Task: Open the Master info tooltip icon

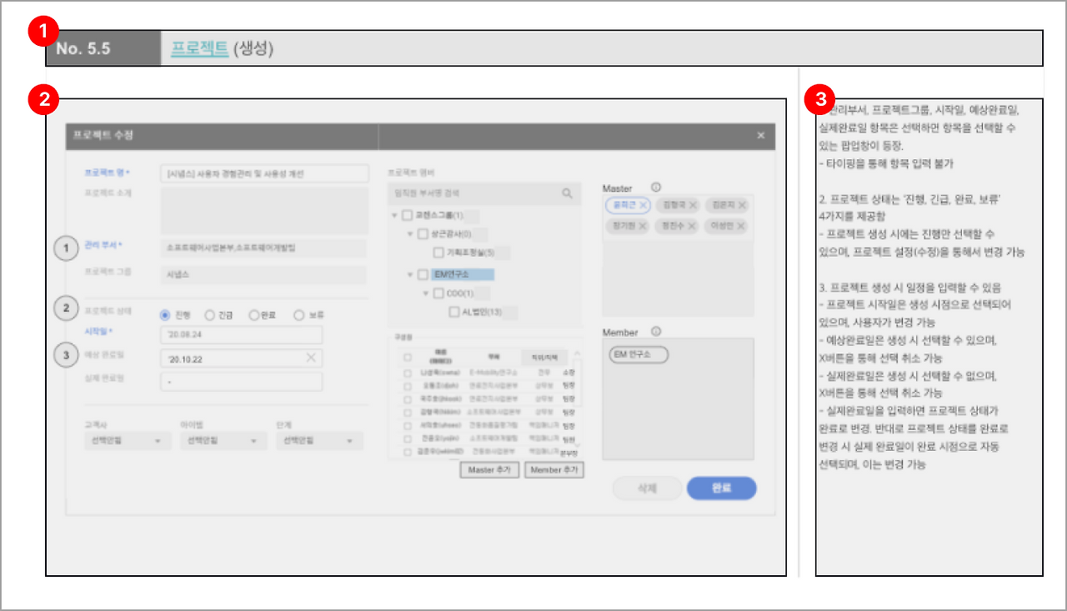Action: click(656, 188)
